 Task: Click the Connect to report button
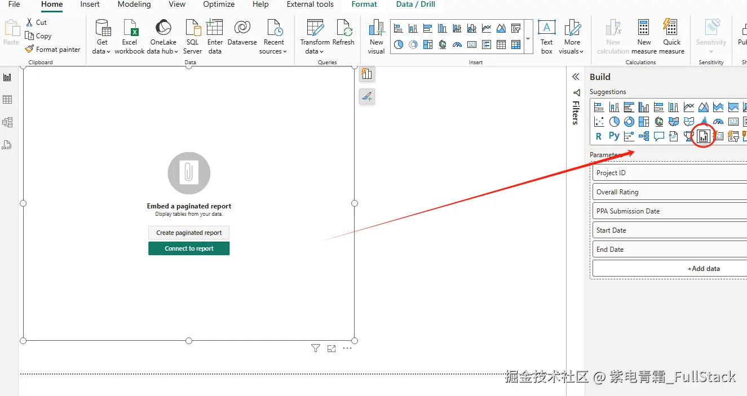[x=189, y=248]
